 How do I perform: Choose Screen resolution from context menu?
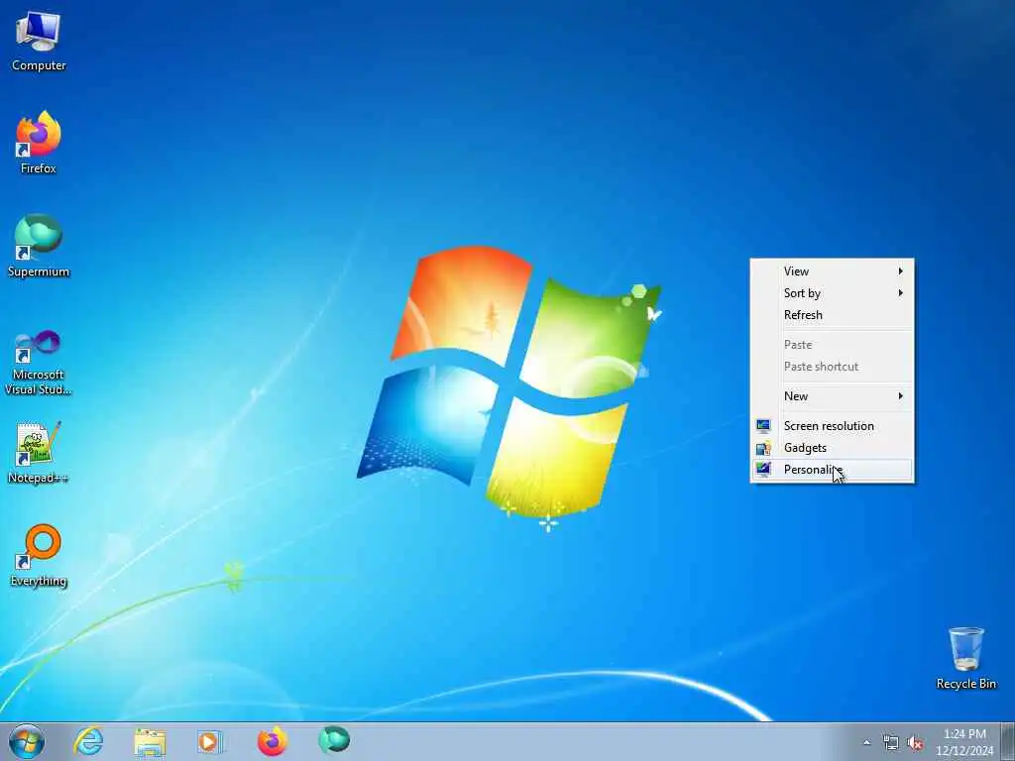[833, 426]
